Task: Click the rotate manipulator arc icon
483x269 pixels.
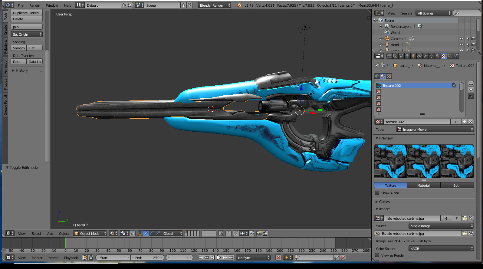Action: tap(152, 233)
